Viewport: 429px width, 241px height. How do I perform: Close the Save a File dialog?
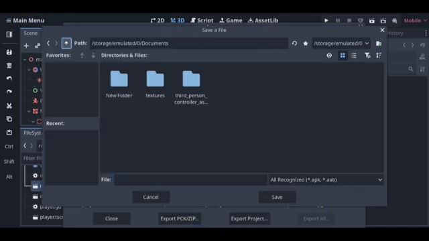coord(382,30)
